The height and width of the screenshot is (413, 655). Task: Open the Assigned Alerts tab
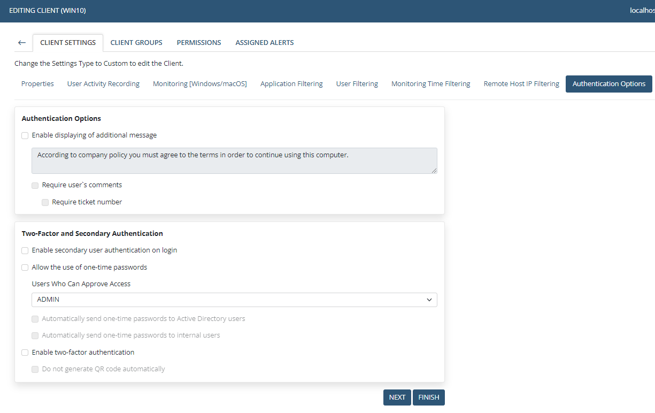pos(265,43)
